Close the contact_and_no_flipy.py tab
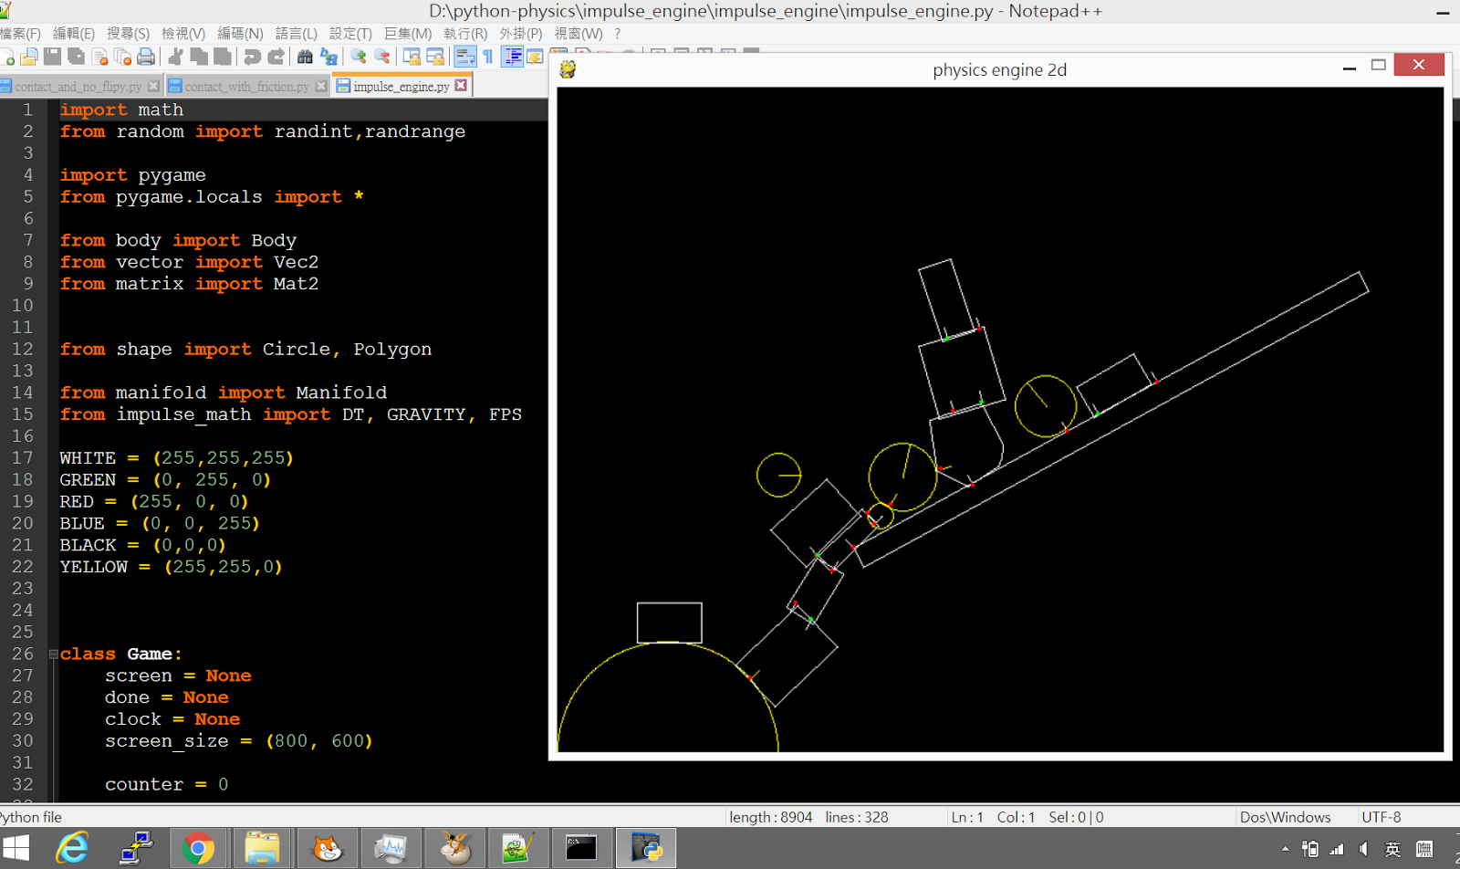The width and height of the screenshot is (1460, 869). pyautogui.click(x=153, y=86)
